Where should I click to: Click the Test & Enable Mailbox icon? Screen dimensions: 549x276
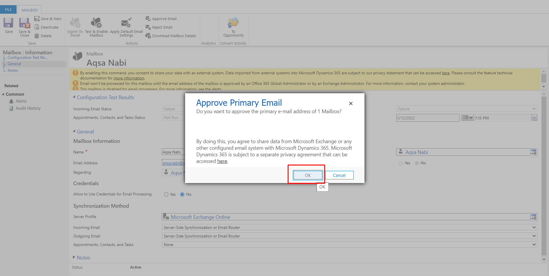click(x=96, y=23)
